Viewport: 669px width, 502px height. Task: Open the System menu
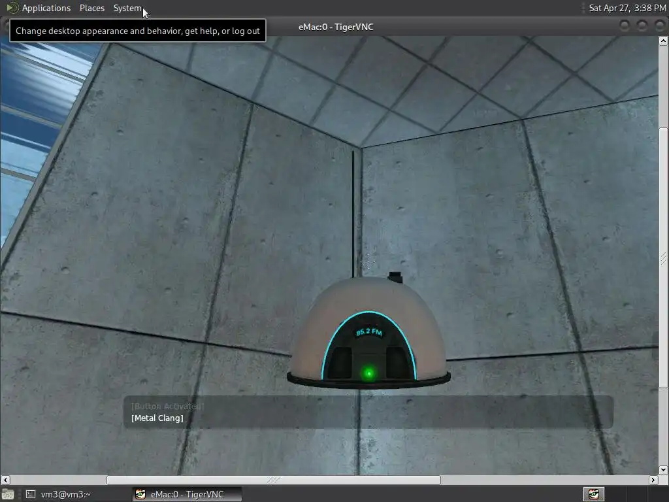pyautogui.click(x=127, y=8)
